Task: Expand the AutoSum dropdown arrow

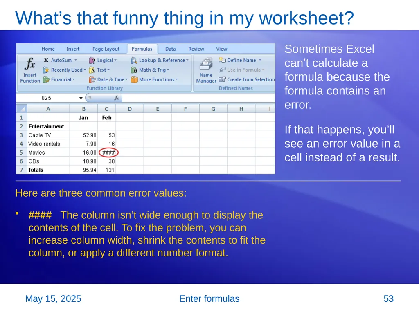Action: 76,60
